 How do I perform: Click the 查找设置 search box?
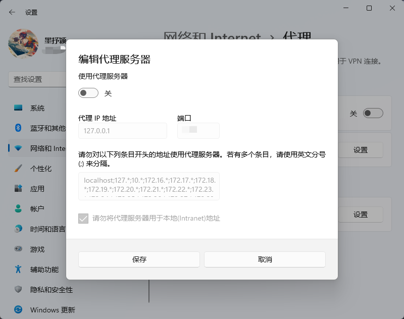pos(37,79)
